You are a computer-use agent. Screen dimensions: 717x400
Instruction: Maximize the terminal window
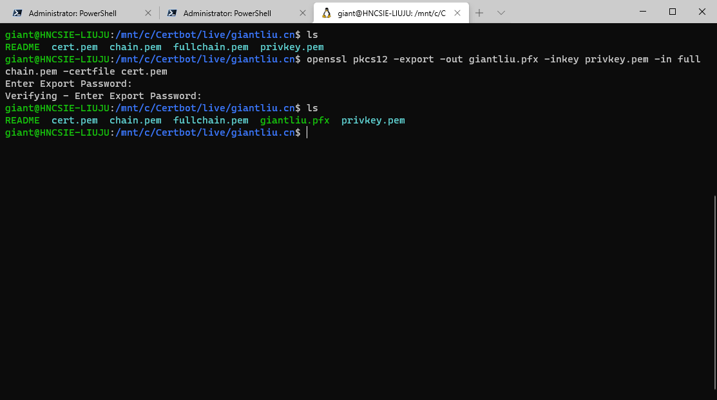point(672,12)
